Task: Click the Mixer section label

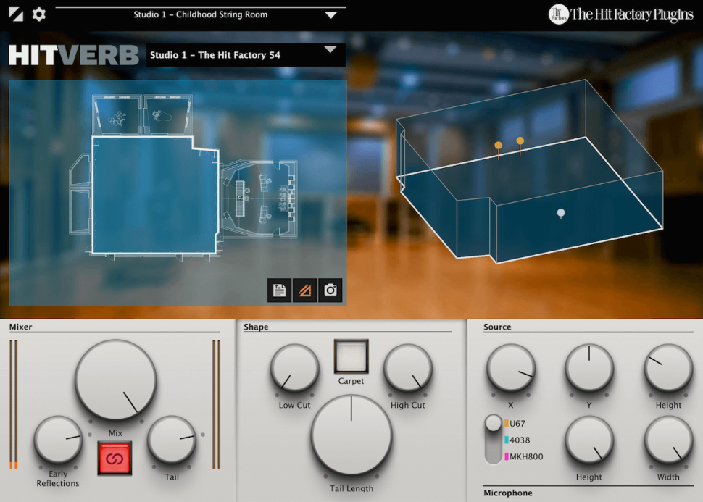Action: click(x=20, y=327)
